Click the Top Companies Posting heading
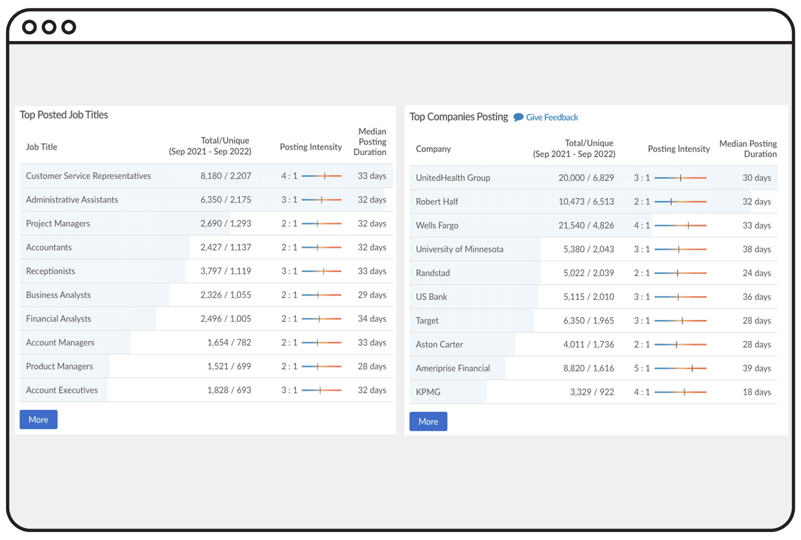 point(459,117)
